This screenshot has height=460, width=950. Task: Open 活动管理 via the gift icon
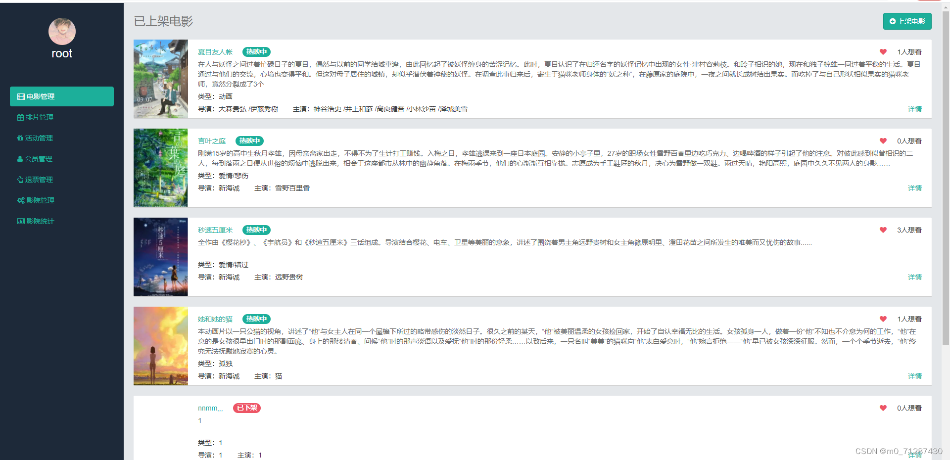coord(20,138)
